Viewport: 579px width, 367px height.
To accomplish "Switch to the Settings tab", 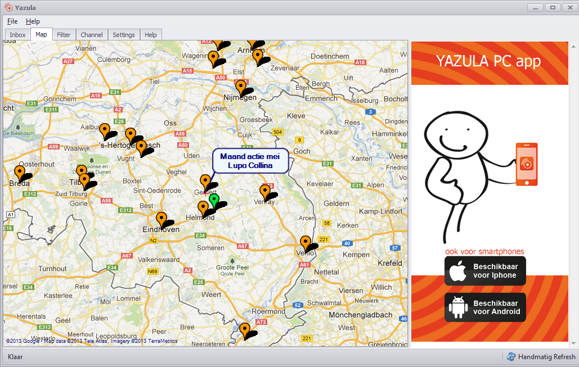I will pos(124,35).
